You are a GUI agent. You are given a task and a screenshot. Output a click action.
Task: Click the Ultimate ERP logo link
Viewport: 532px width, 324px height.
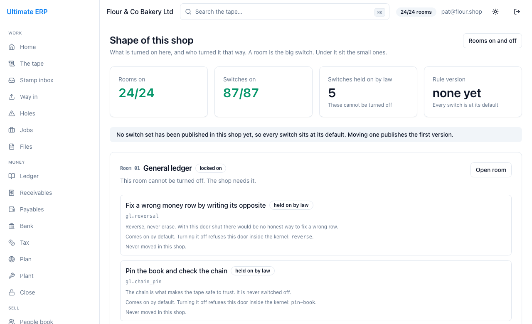27,12
